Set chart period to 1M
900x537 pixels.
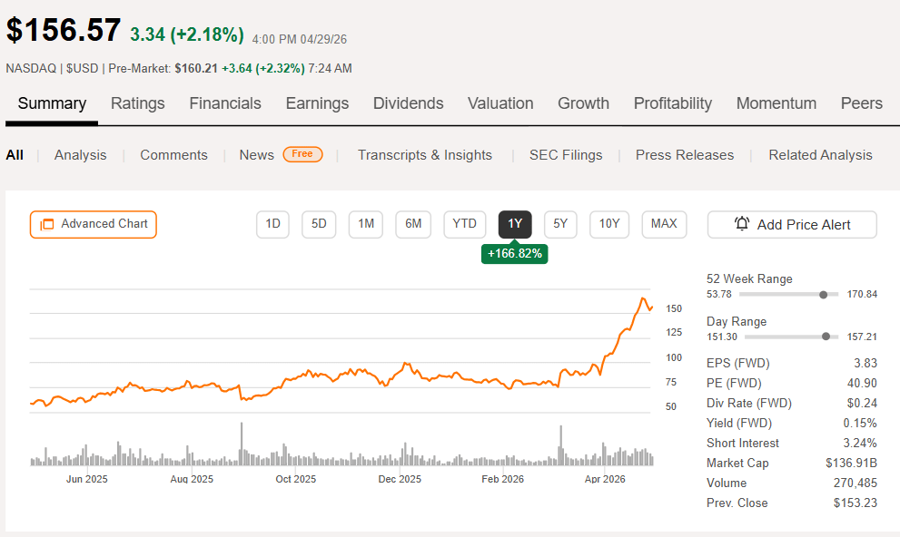pos(366,224)
